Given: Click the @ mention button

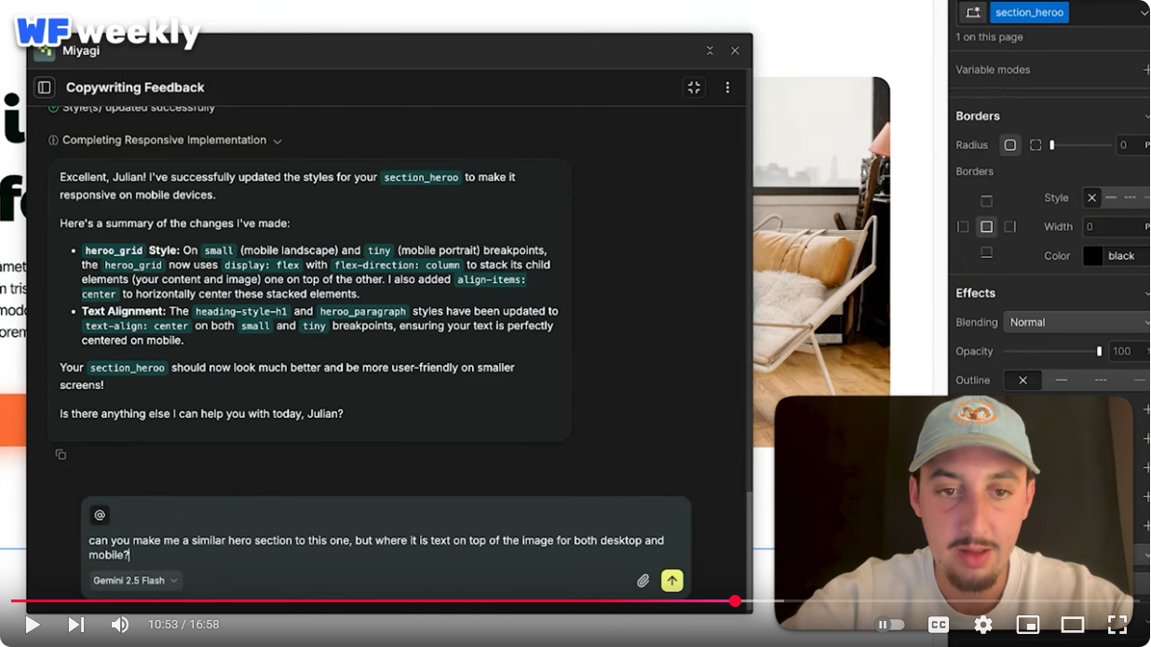Looking at the screenshot, I should tap(100, 515).
